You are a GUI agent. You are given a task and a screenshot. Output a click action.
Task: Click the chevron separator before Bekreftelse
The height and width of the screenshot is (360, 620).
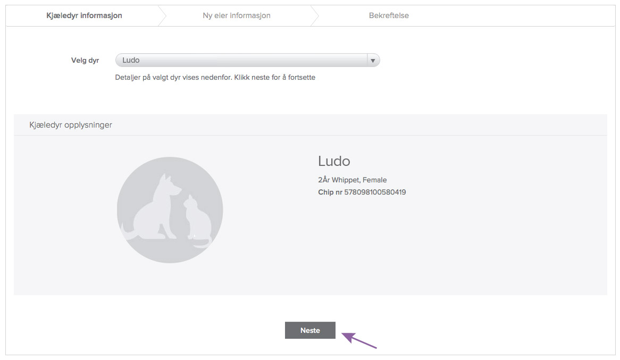click(x=315, y=16)
